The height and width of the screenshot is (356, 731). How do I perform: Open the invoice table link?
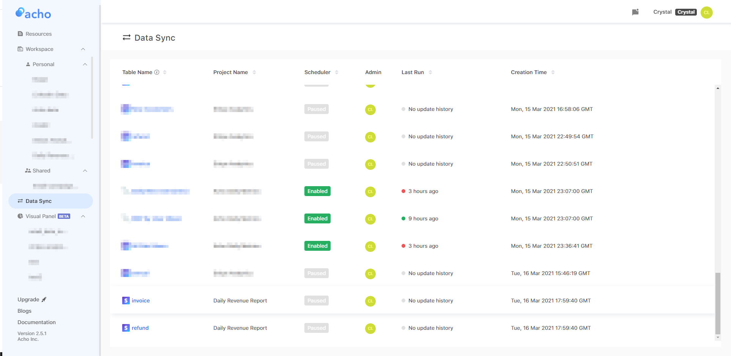click(x=141, y=301)
